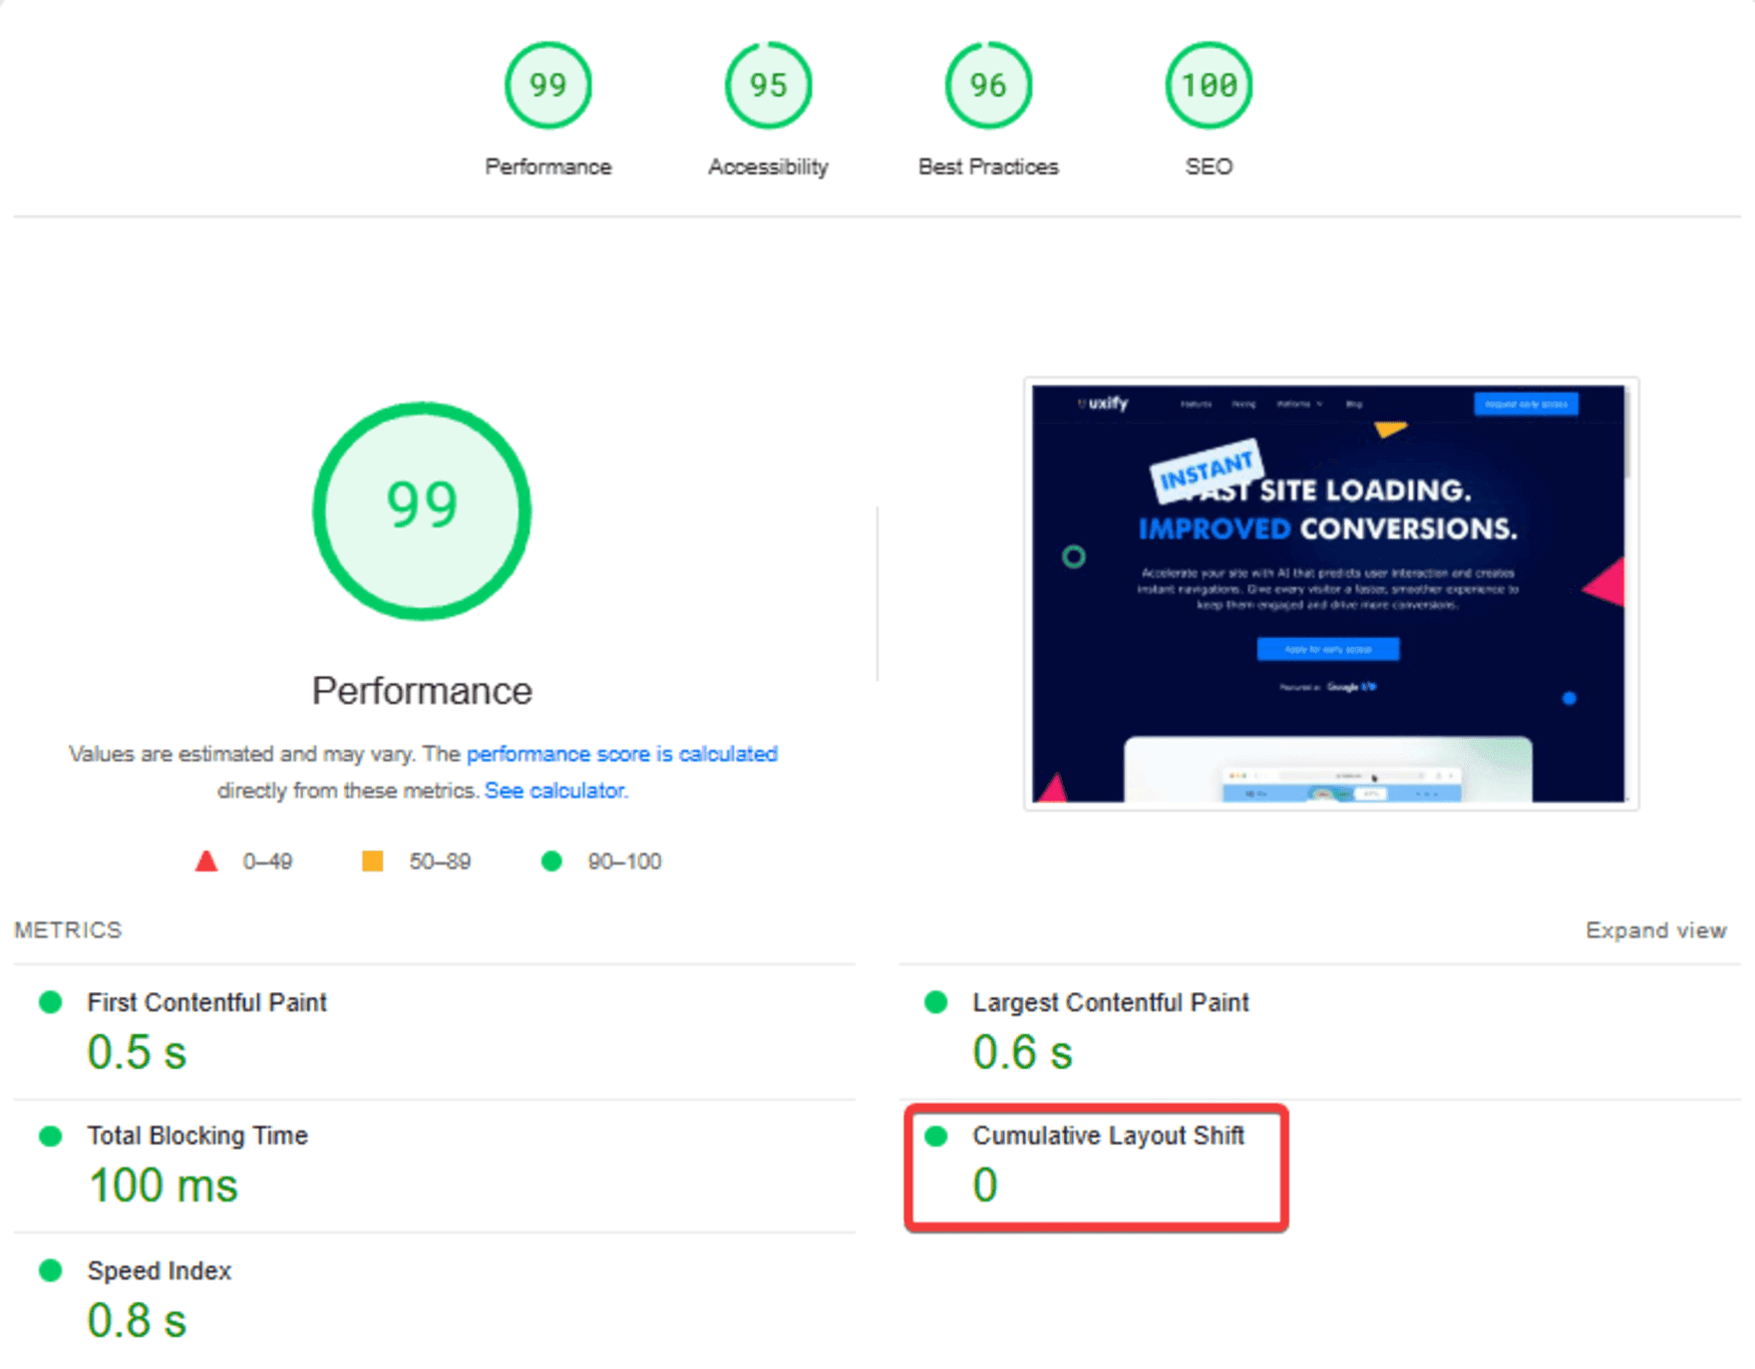Click the green dot beside Speed Index

pos(50,1270)
